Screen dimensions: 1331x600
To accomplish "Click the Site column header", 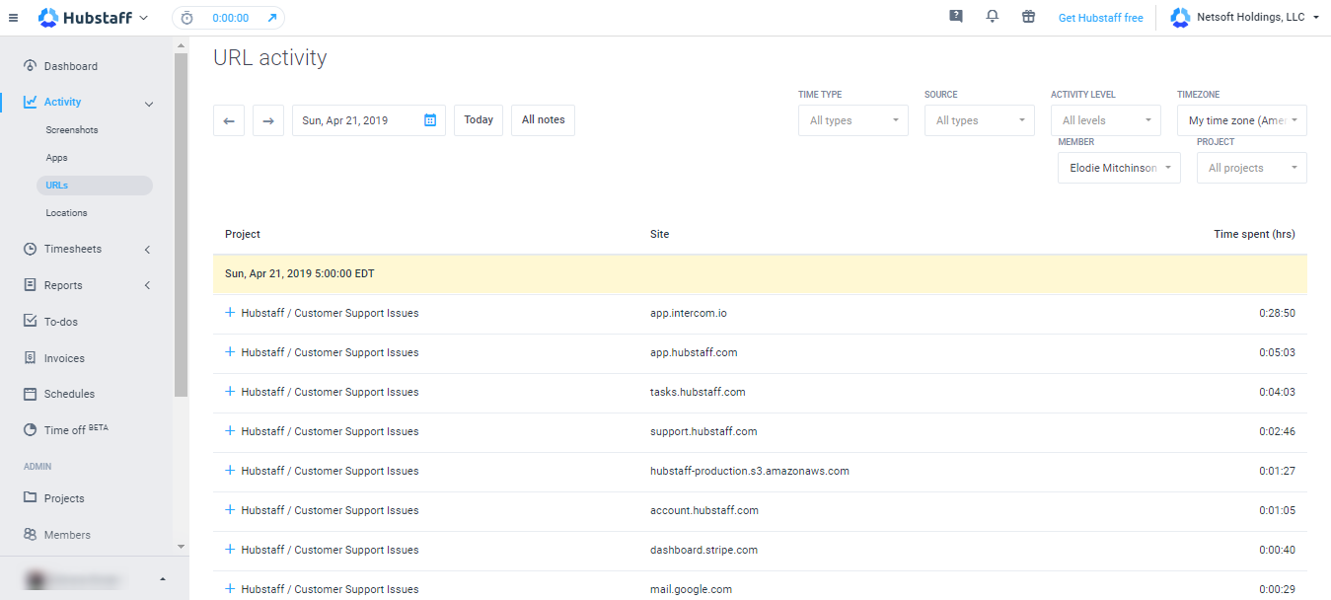I will [x=659, y=234].
